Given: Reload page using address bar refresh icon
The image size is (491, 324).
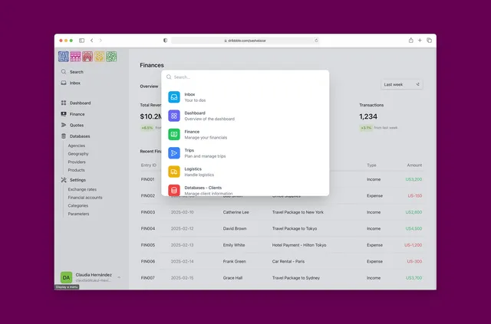Looking at the screenshot, I should point(316,41).
